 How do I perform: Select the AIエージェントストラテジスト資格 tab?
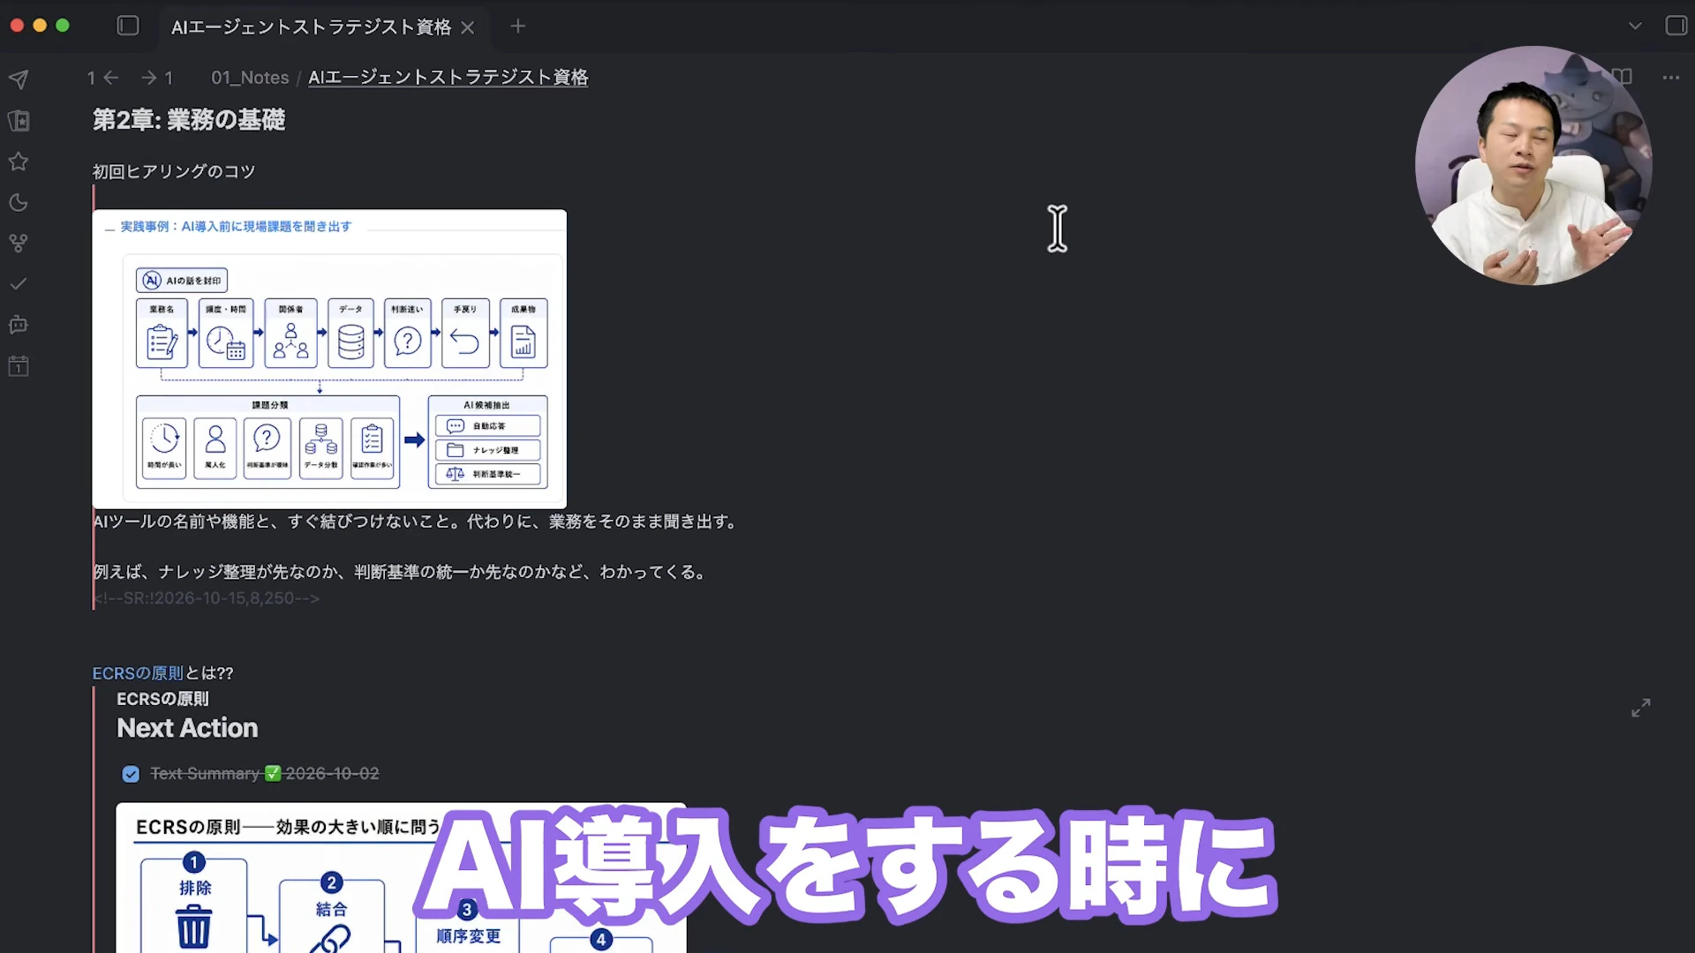point(311,27)
